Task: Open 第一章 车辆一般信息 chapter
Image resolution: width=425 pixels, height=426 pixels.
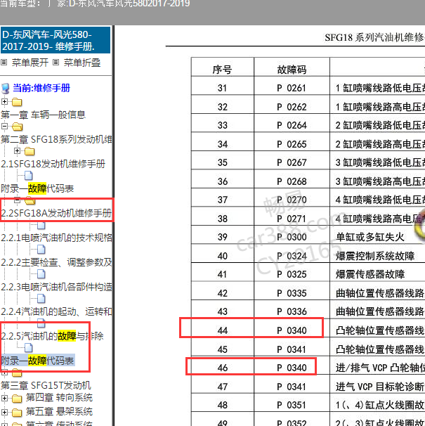Action: coord(43,115)
